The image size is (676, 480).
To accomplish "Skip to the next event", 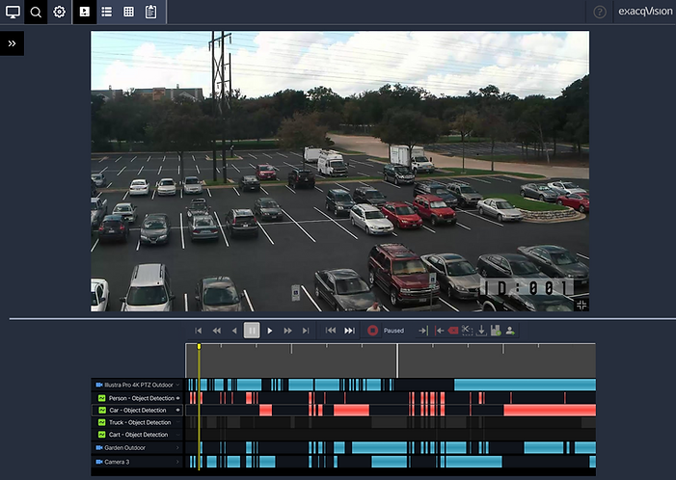I will (x=349, y=331).
